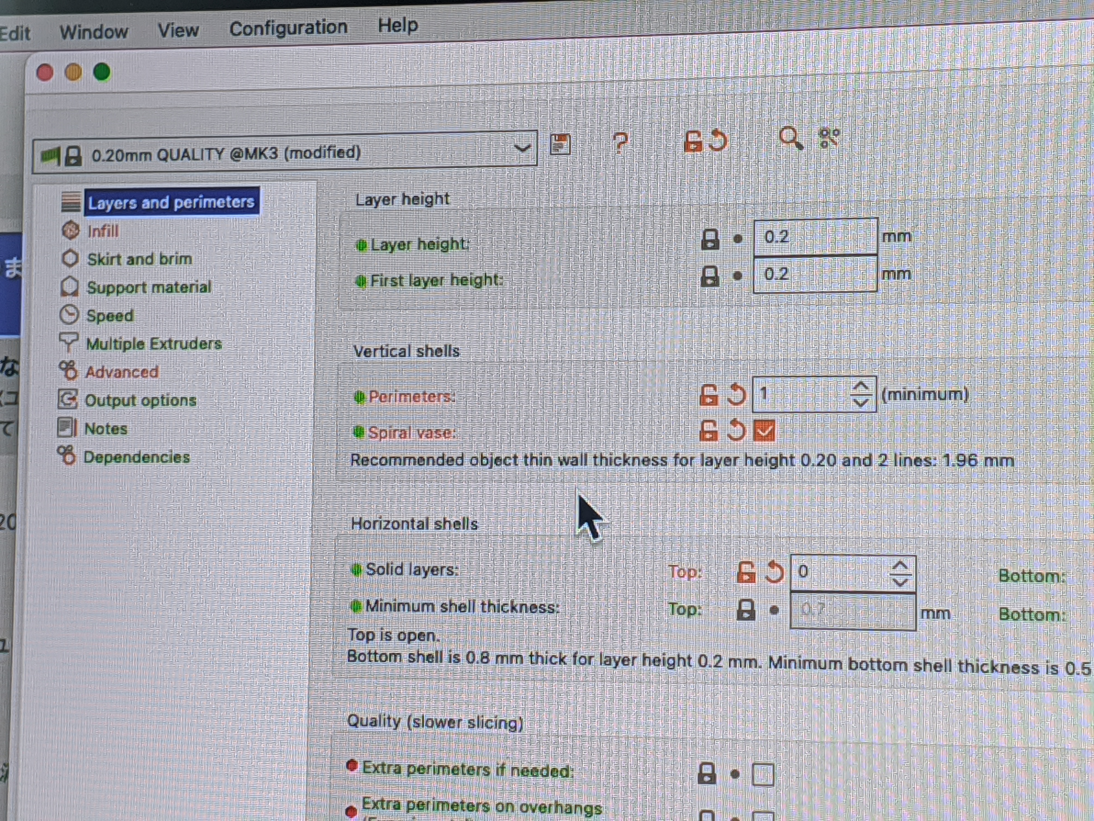The width and height of the screenshot is (1094, 821).
Task: Click the Layer height value field
Action: pos(815,236)
